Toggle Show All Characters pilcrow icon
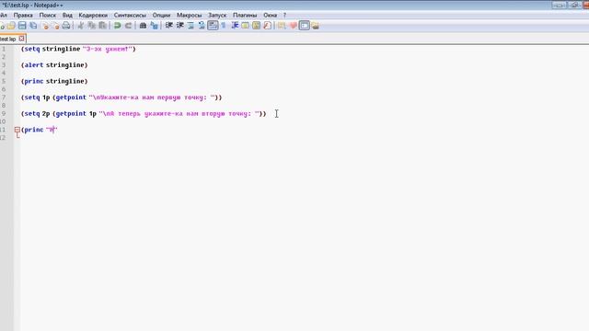This screenshot has height=331, width=589. 224,26
